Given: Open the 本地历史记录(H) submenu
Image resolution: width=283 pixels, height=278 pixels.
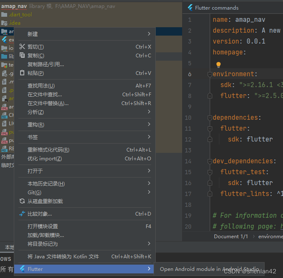Looking at the screenshot, I should click(x=85, y=183).
